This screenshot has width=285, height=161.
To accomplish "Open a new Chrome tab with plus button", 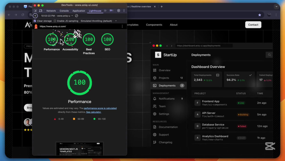I will point(162,7).
